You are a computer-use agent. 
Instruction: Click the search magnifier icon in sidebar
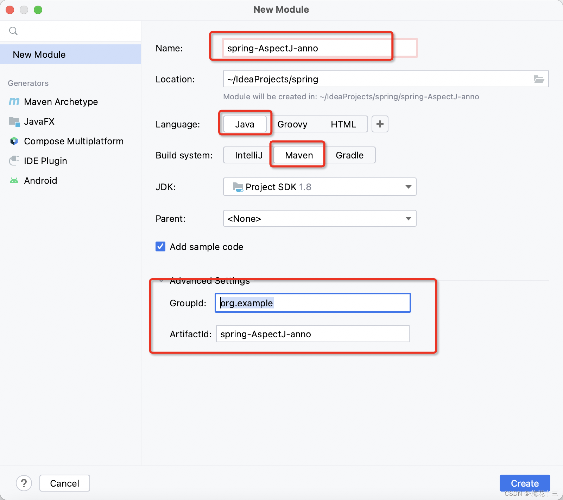tap(13, 31)
